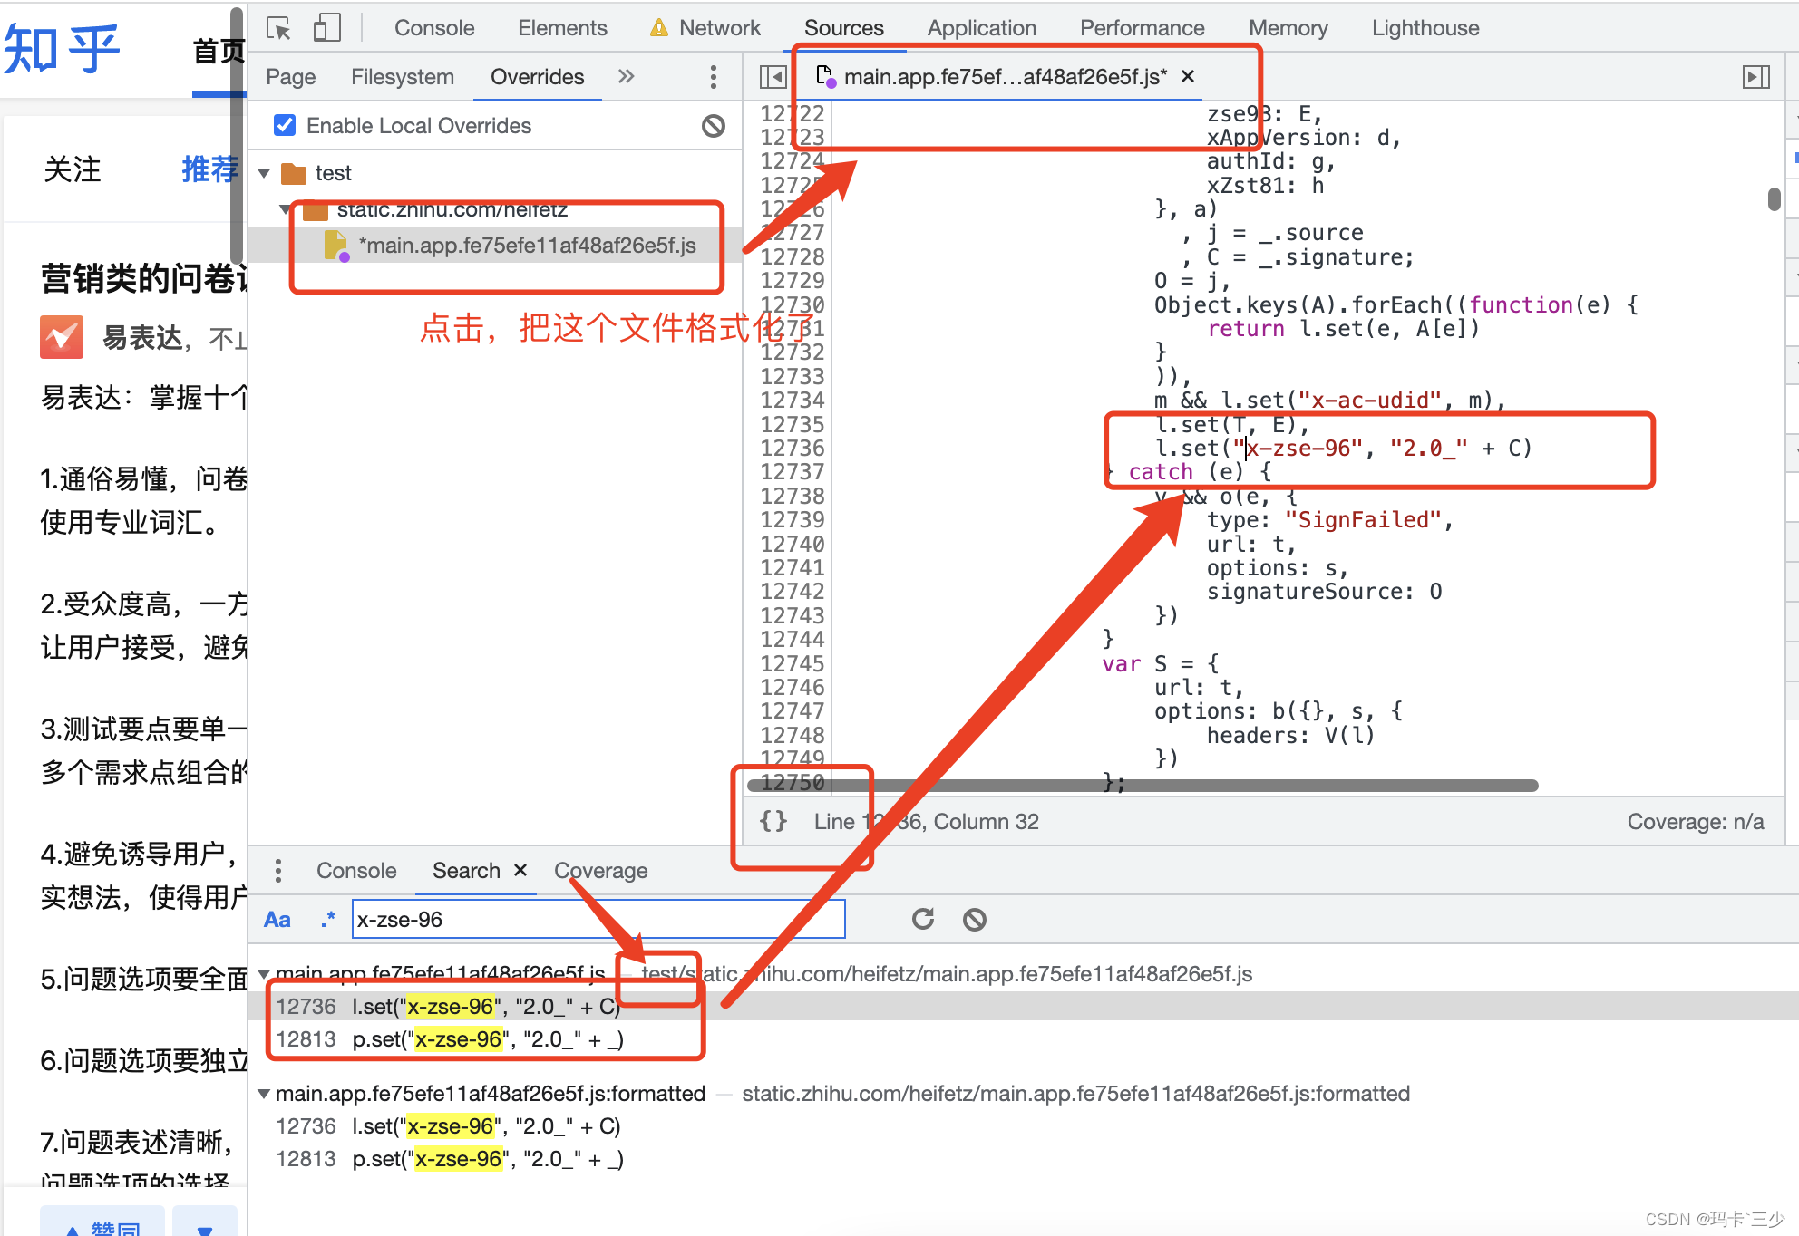
Task: Close the Search drawer tab
Action: tap(520, 870)
